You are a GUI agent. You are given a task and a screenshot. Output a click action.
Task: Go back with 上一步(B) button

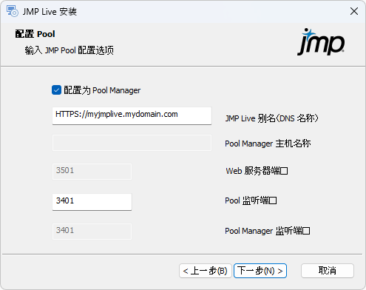(206, 271)
